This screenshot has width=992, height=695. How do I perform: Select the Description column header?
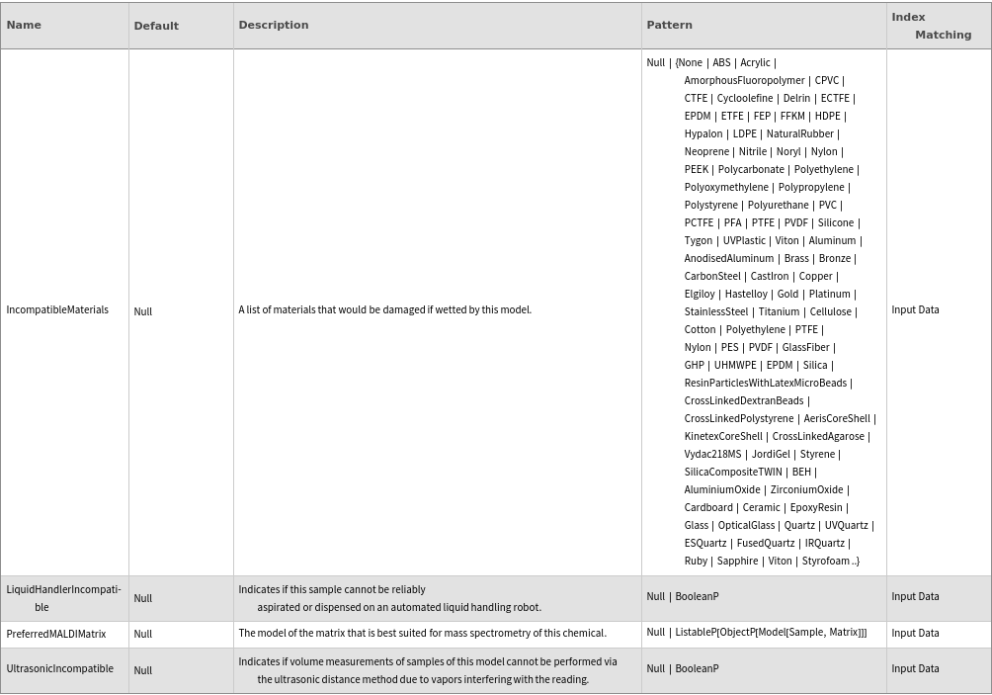tap(274, 26)
